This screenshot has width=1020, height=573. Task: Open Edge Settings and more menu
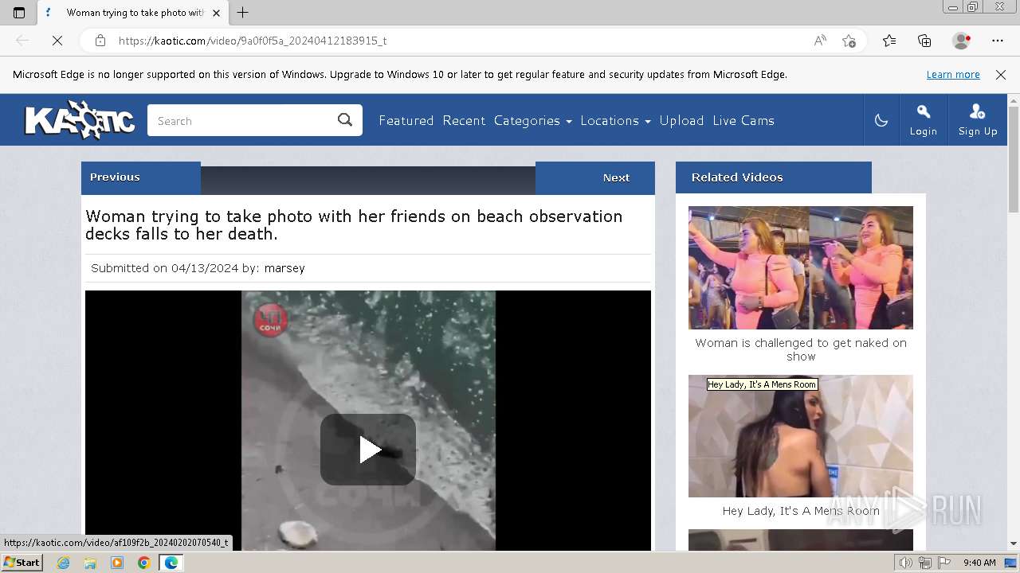click(998, 41)
